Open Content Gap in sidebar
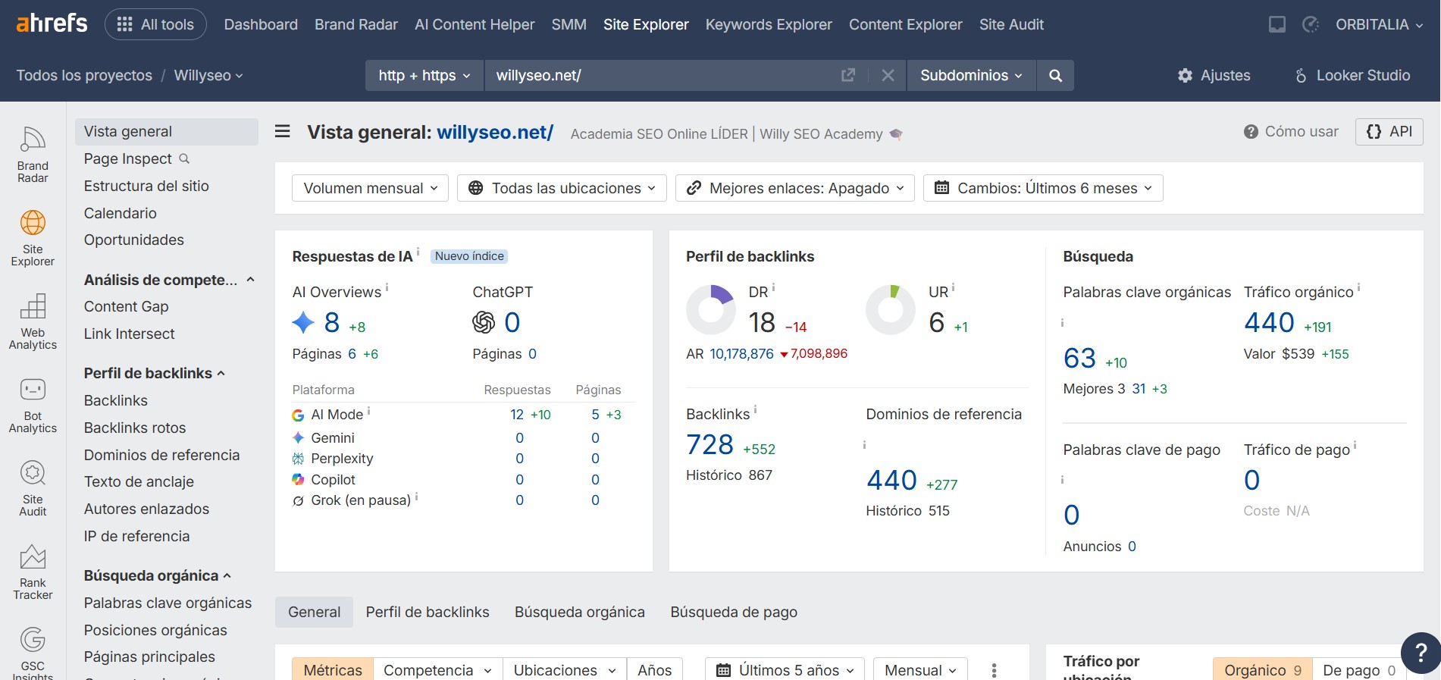 (126, 306)
